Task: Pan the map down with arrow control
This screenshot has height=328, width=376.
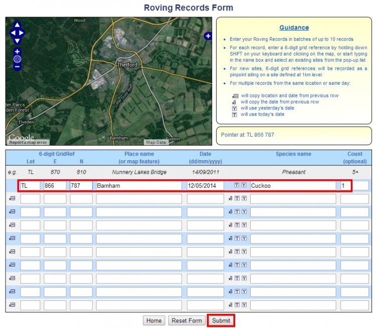Action: 17,41
